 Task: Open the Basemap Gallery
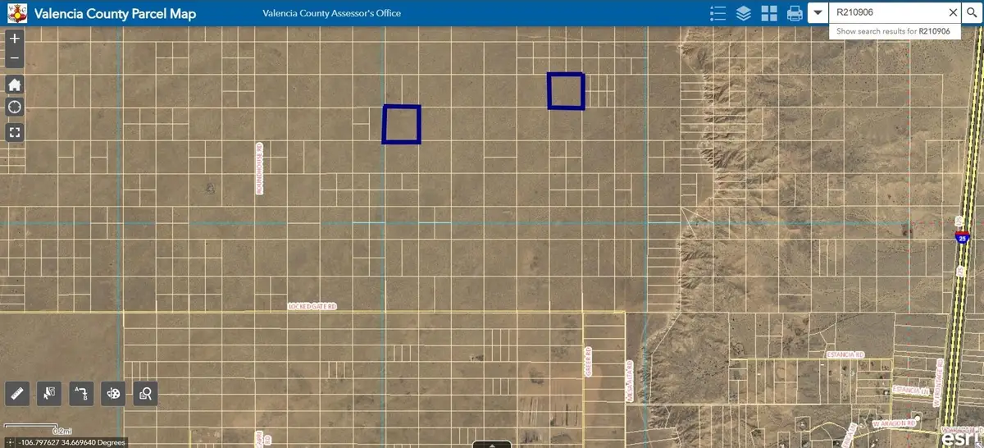(769, 13)
